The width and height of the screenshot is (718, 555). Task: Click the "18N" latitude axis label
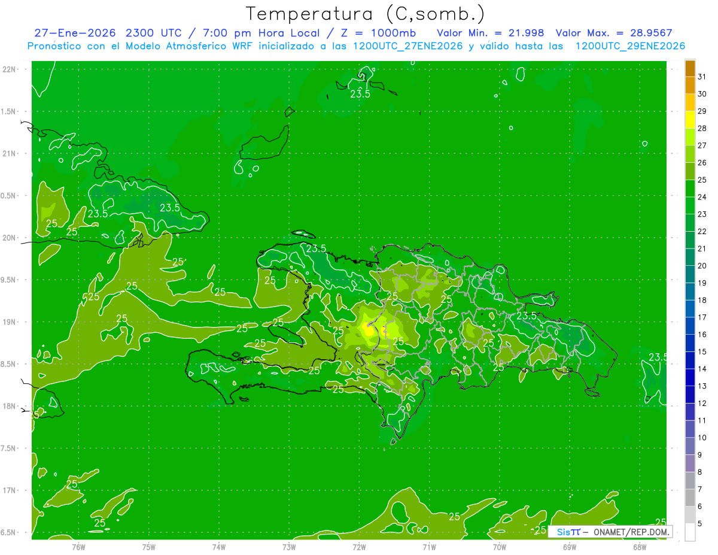(9, 407)
